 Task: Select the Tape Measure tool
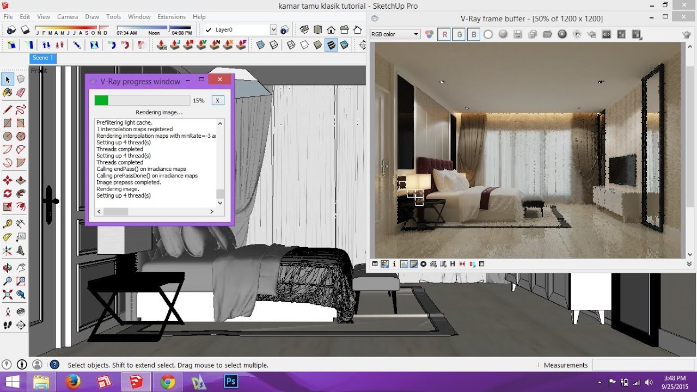coord(8,224)
